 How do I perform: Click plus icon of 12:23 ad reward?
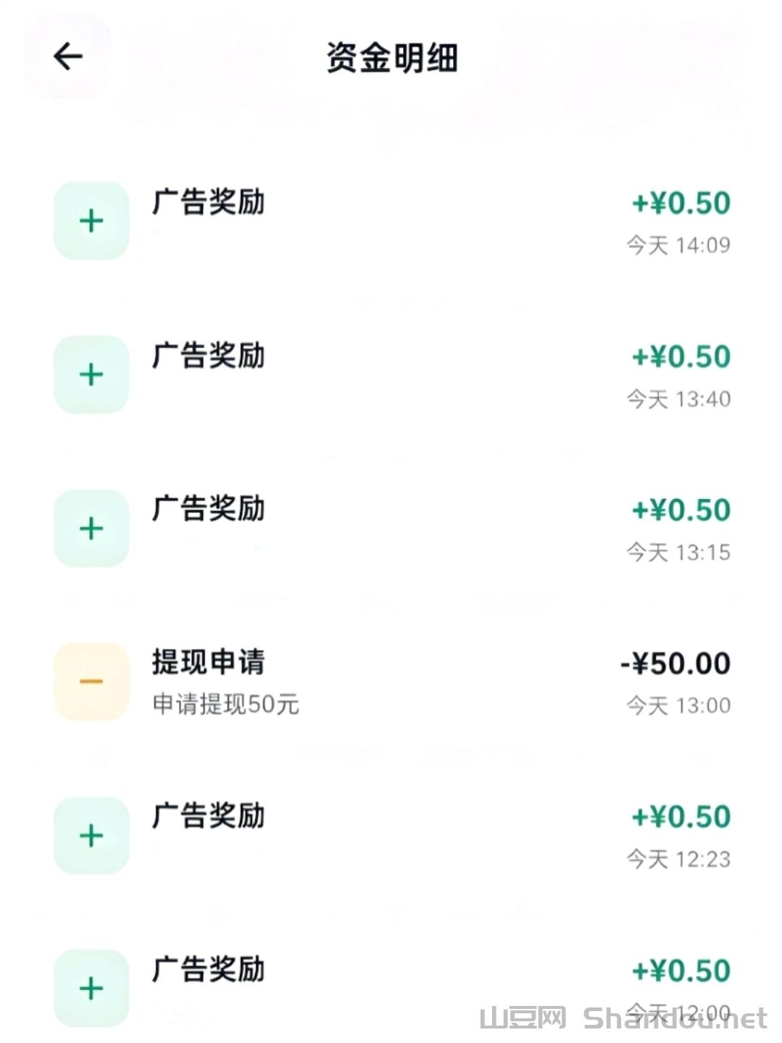tap(91, 836)
